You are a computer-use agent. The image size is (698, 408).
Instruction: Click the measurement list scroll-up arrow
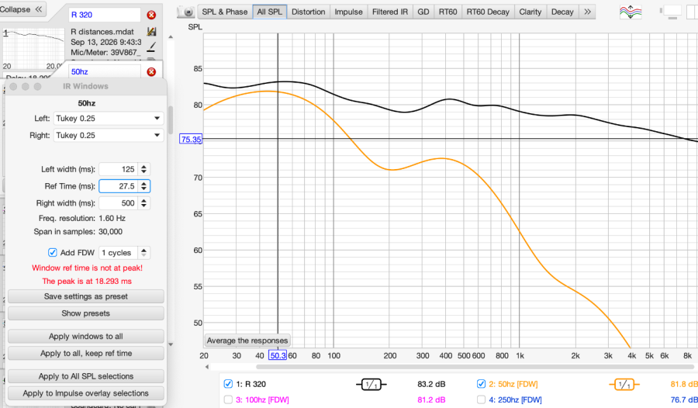171,37
